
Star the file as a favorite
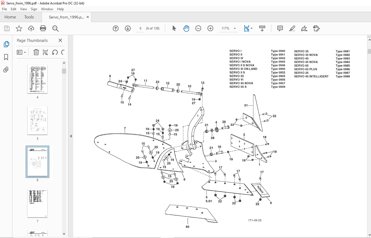coord(19,28)
